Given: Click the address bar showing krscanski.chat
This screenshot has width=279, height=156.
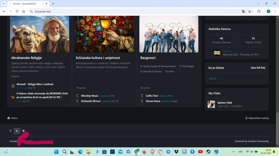Looking at the screenshot, I should [x=134, y=11].
